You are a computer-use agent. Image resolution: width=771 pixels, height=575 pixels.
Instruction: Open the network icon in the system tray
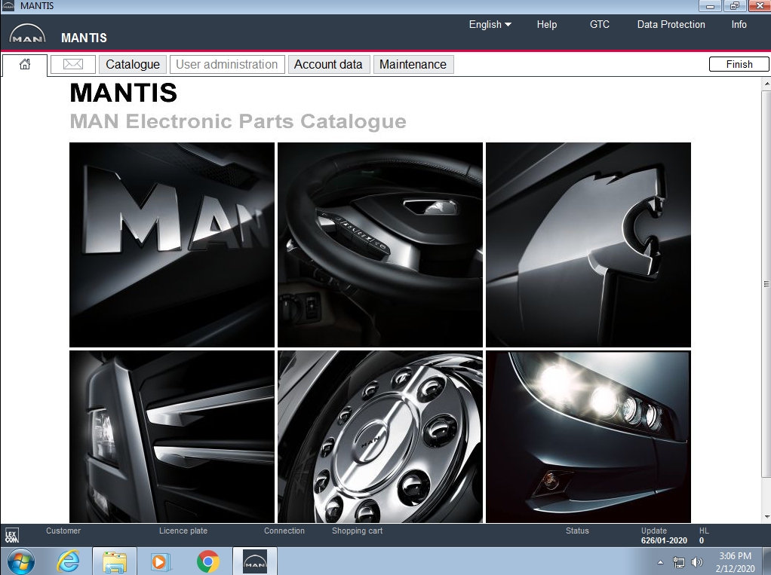[x=677, y=561]
